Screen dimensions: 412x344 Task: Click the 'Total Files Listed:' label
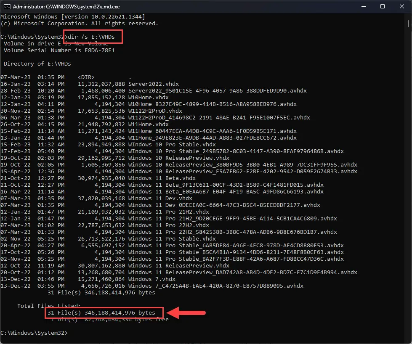[49, 306]
